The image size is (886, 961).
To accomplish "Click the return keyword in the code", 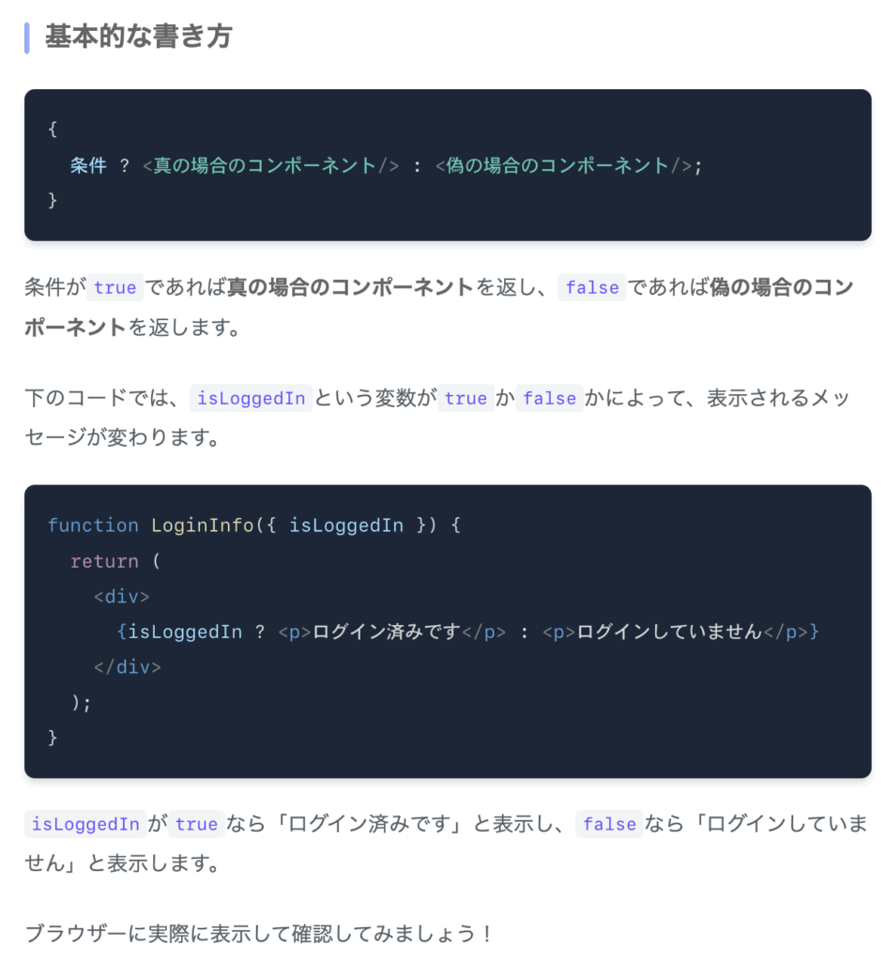I will (x=105, y=561).
